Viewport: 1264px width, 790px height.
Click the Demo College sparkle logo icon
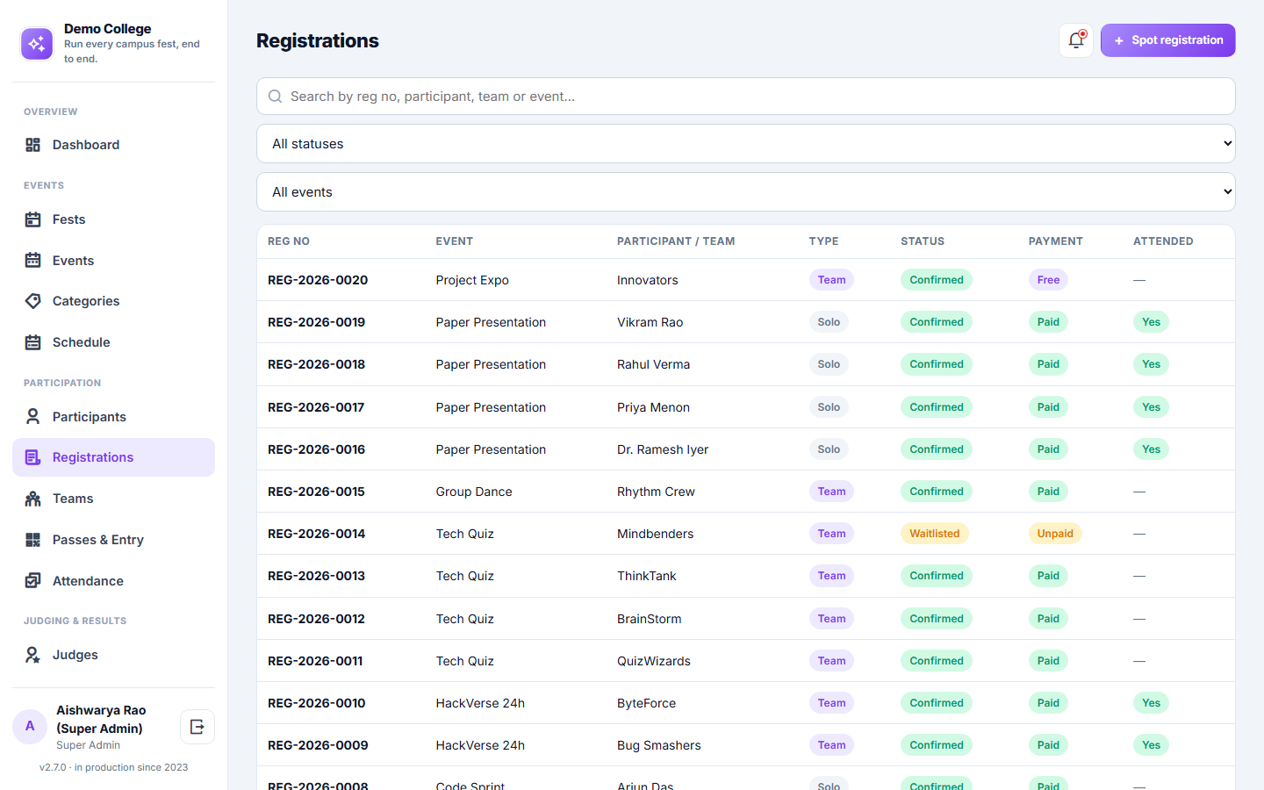pos(37,44)
